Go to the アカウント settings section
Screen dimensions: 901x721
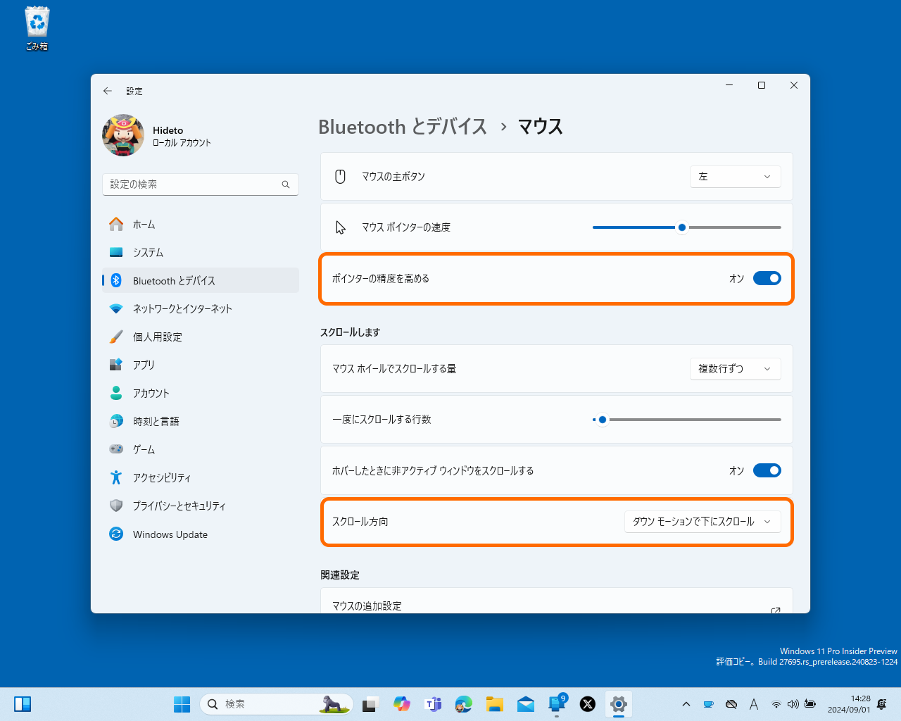(x=151, y=393)
